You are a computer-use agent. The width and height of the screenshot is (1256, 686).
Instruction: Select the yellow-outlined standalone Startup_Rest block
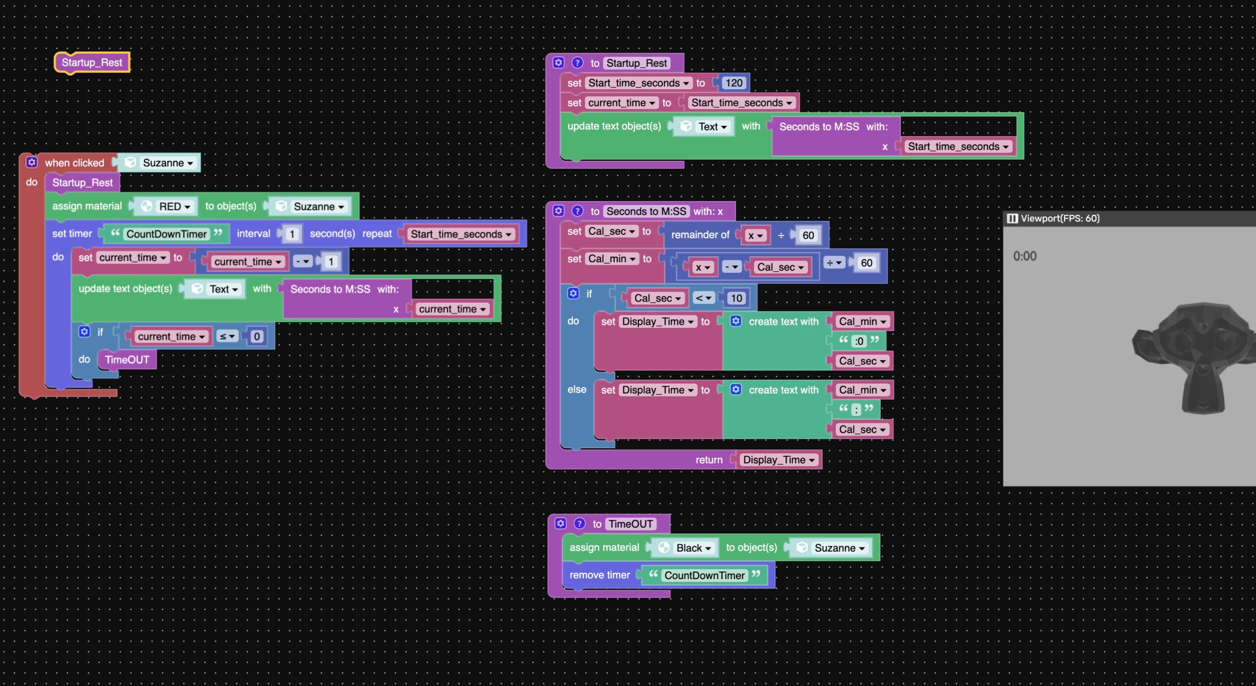click(92, 62)
